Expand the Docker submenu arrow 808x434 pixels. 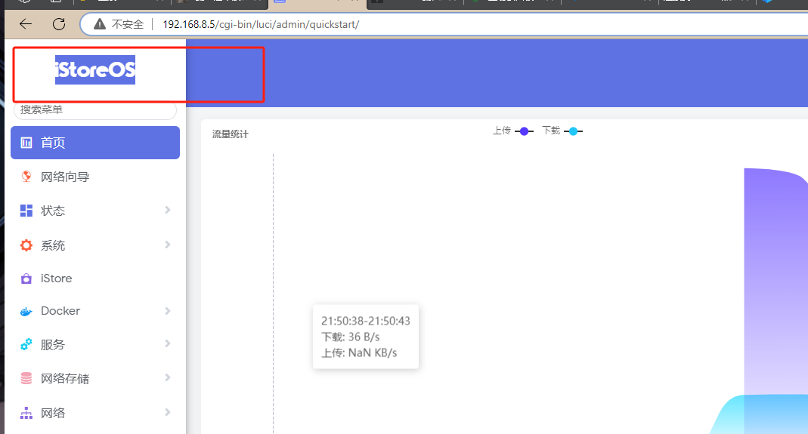[168, 311]
